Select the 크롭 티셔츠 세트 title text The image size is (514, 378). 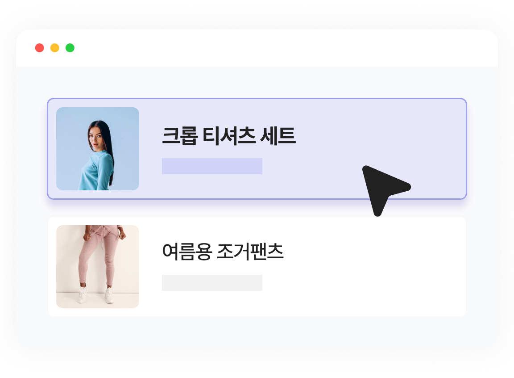(x=229, y=135)
